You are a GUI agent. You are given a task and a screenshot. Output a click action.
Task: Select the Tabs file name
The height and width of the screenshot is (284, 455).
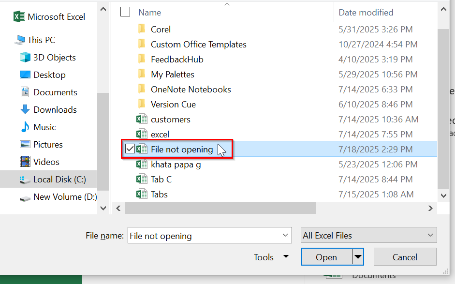[159, 194]
